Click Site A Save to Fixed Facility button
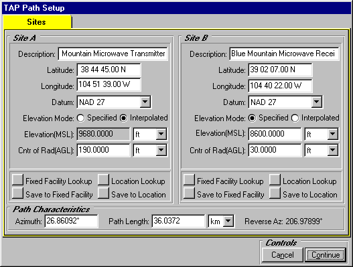The image size is (353, 267). tap(17, 193)
